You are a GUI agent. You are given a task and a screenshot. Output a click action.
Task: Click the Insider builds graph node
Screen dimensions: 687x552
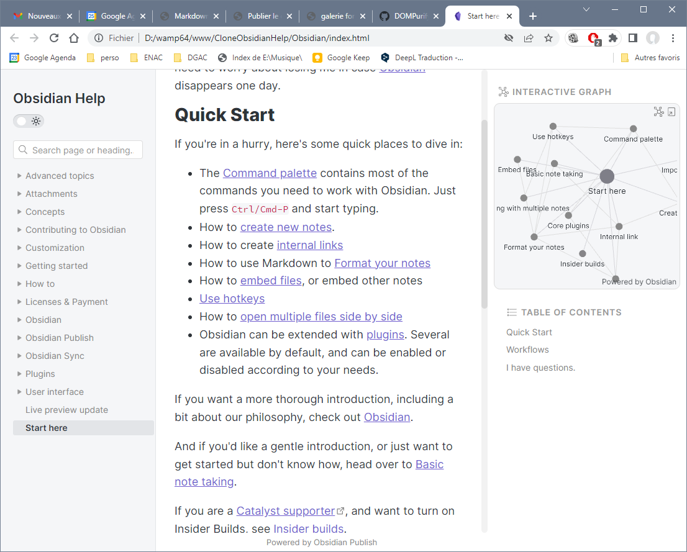click(582, 254)
